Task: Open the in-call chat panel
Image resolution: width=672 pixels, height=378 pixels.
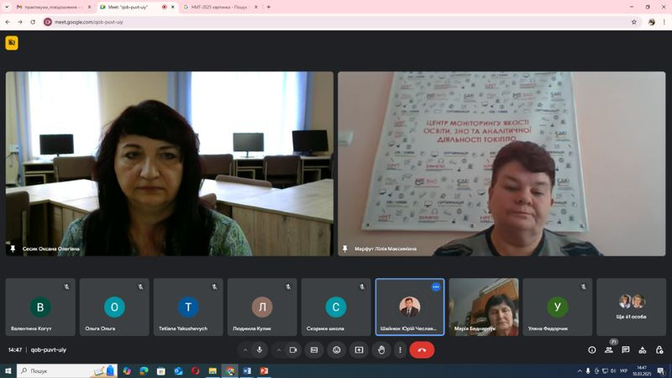Action: pos(626,349)
